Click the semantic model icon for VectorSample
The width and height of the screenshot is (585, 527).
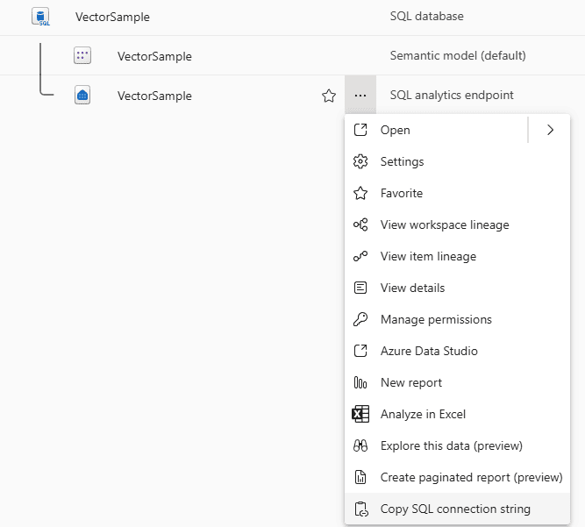pyautogui.click(x=82, y=56)
